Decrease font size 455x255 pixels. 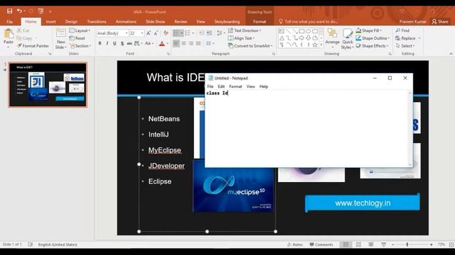coord(156,33)
